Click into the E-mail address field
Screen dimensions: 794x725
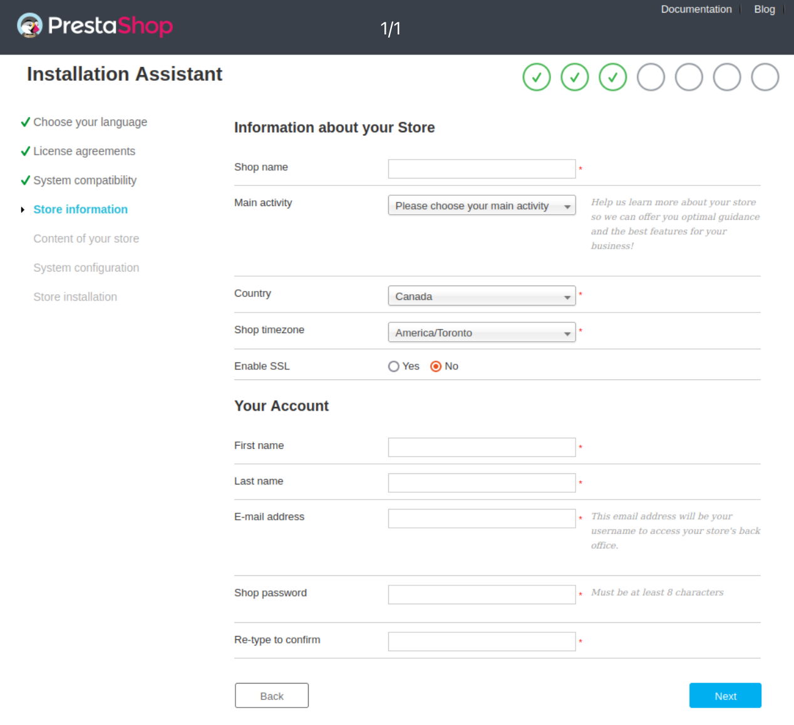pos(482,518)
